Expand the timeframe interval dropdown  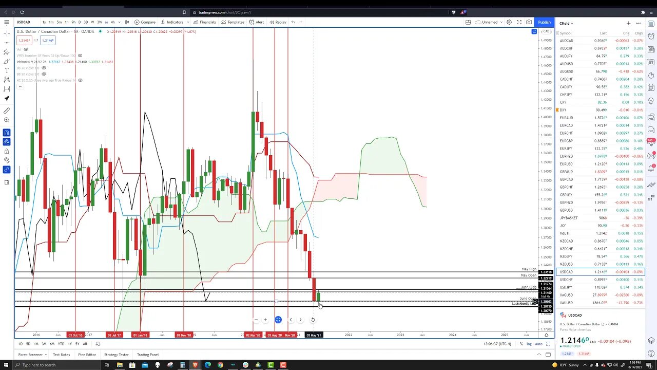tap(119, 22)
